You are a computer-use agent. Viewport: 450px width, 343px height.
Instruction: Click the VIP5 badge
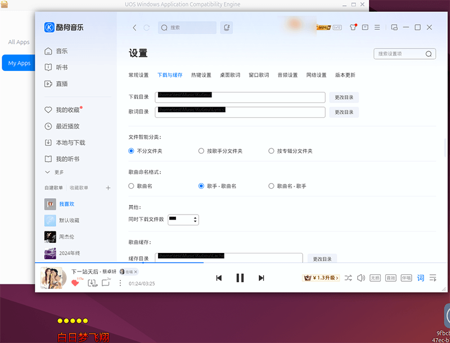coord(324,28)
